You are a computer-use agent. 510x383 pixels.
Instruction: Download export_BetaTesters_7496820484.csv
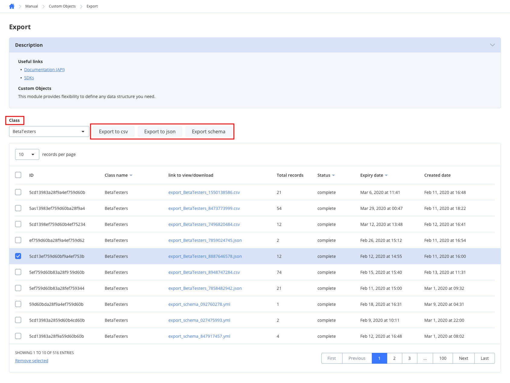pyautogui.click(x=204, y=224)
